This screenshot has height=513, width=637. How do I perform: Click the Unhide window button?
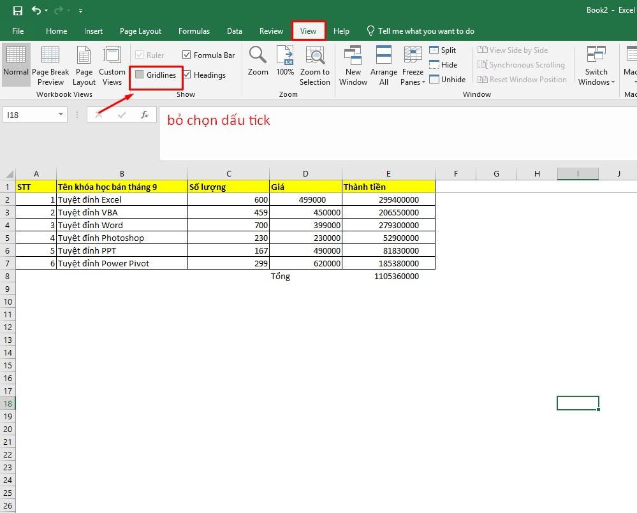pyautogui.click(x=448, y=79)
